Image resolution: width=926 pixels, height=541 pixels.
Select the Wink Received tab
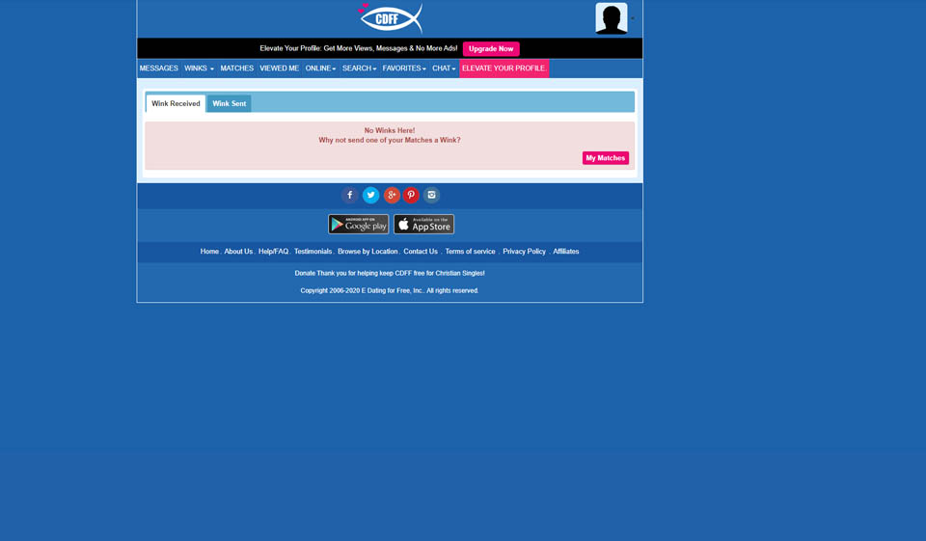pyautogui.click(x=176, y=103)
